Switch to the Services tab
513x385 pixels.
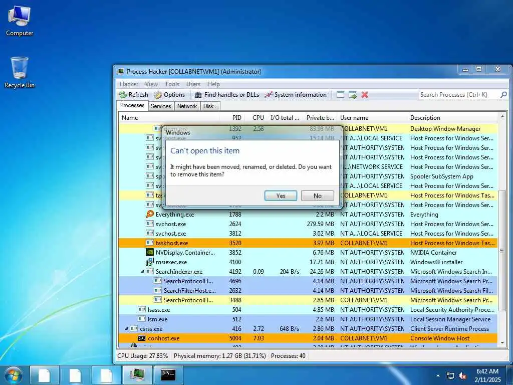click(x=161, y=106)
